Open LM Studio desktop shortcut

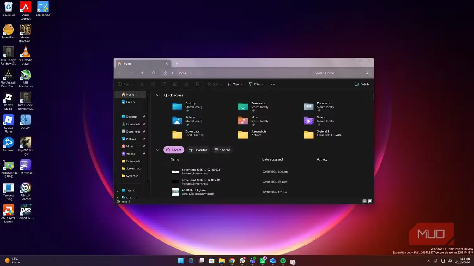tap(26, 167)
